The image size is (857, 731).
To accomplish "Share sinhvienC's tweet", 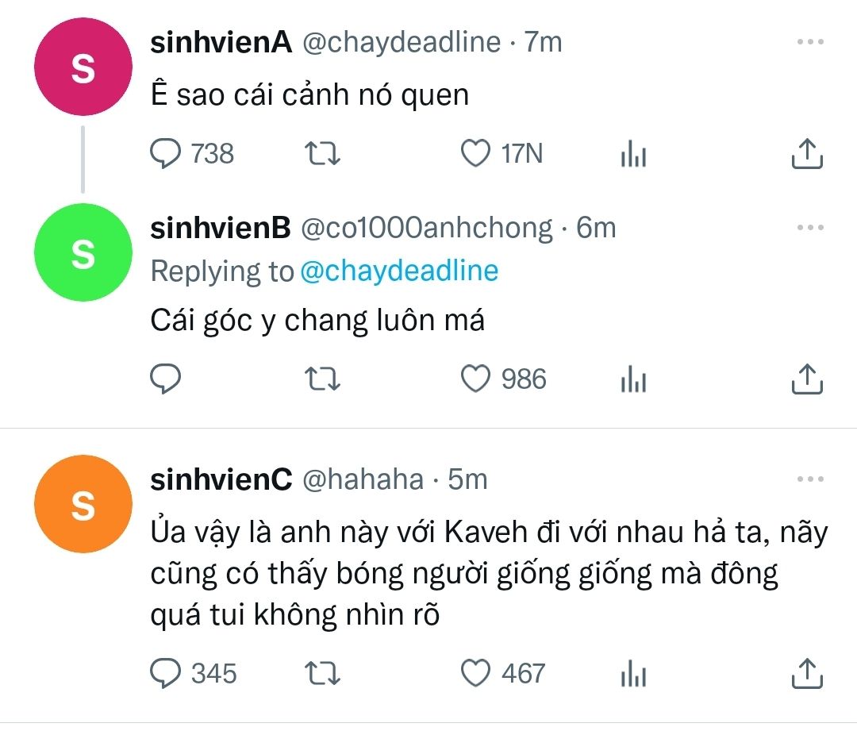I will (x=808, y=674).
